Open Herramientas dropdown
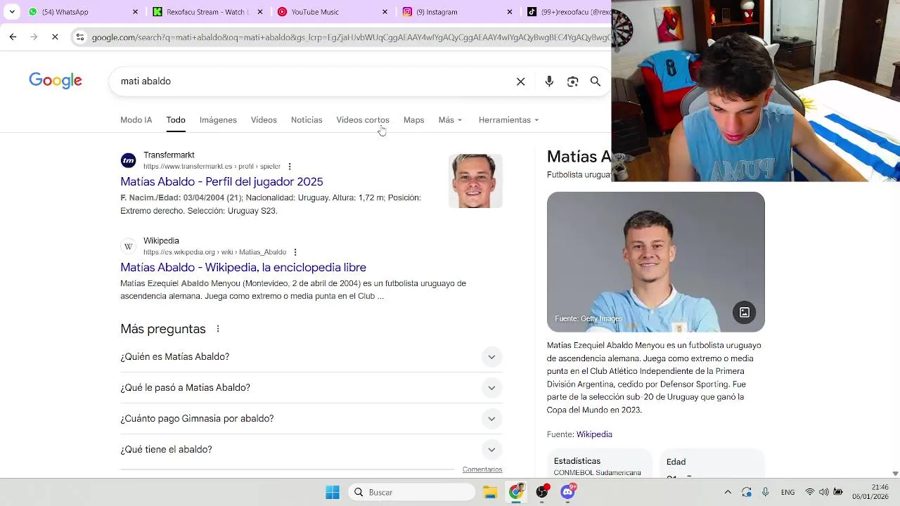The height and width of the screenshot is (506, 900). 508,120
